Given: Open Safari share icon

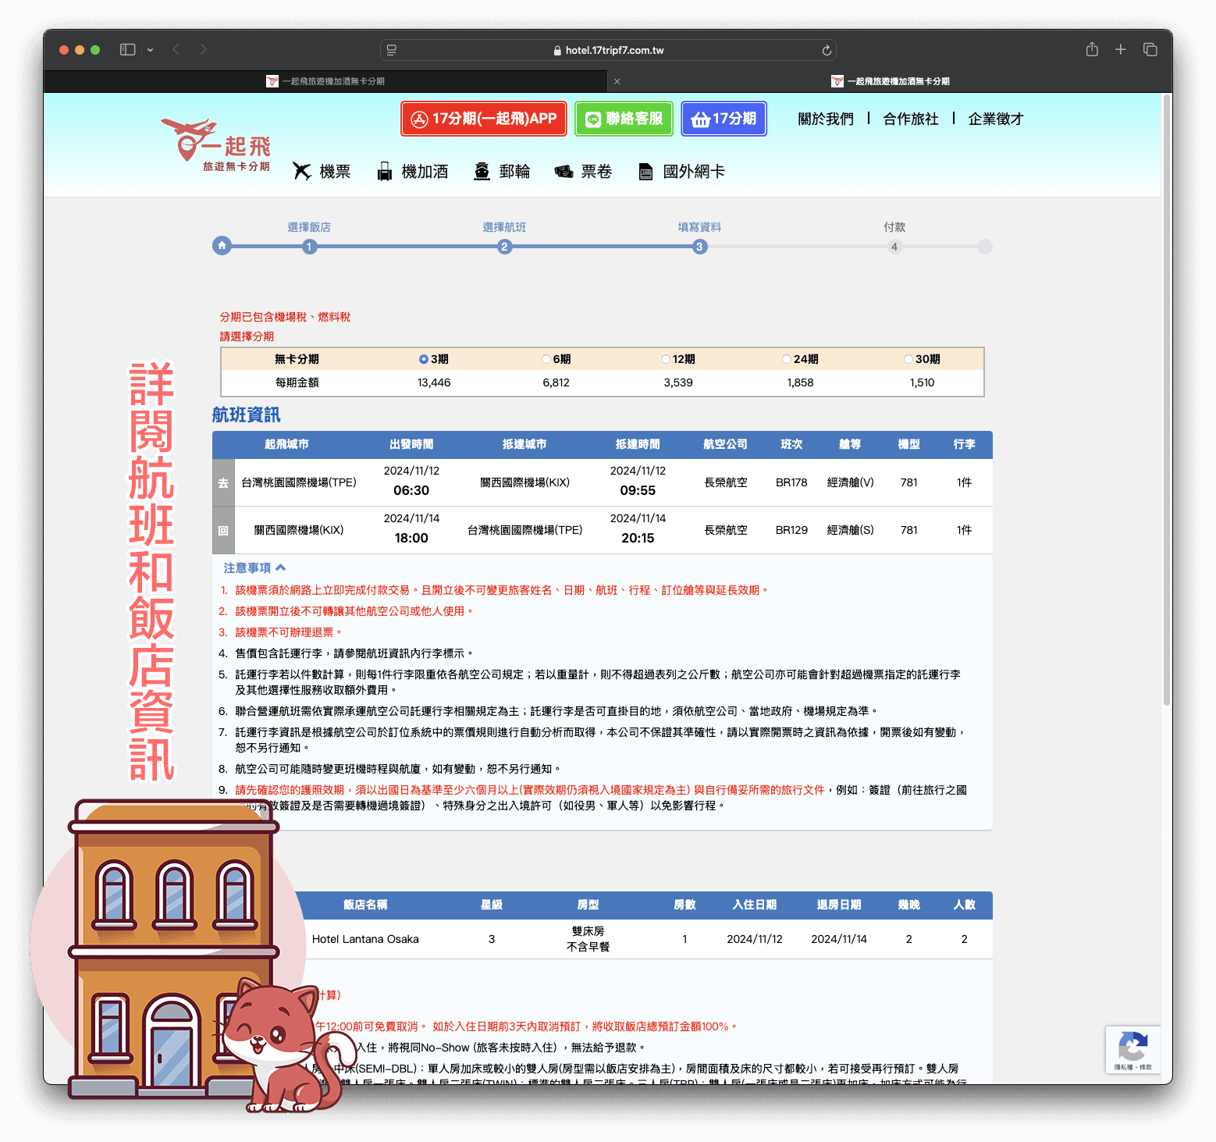Looking at the screenshot, I should click(x=1092, y=49).
